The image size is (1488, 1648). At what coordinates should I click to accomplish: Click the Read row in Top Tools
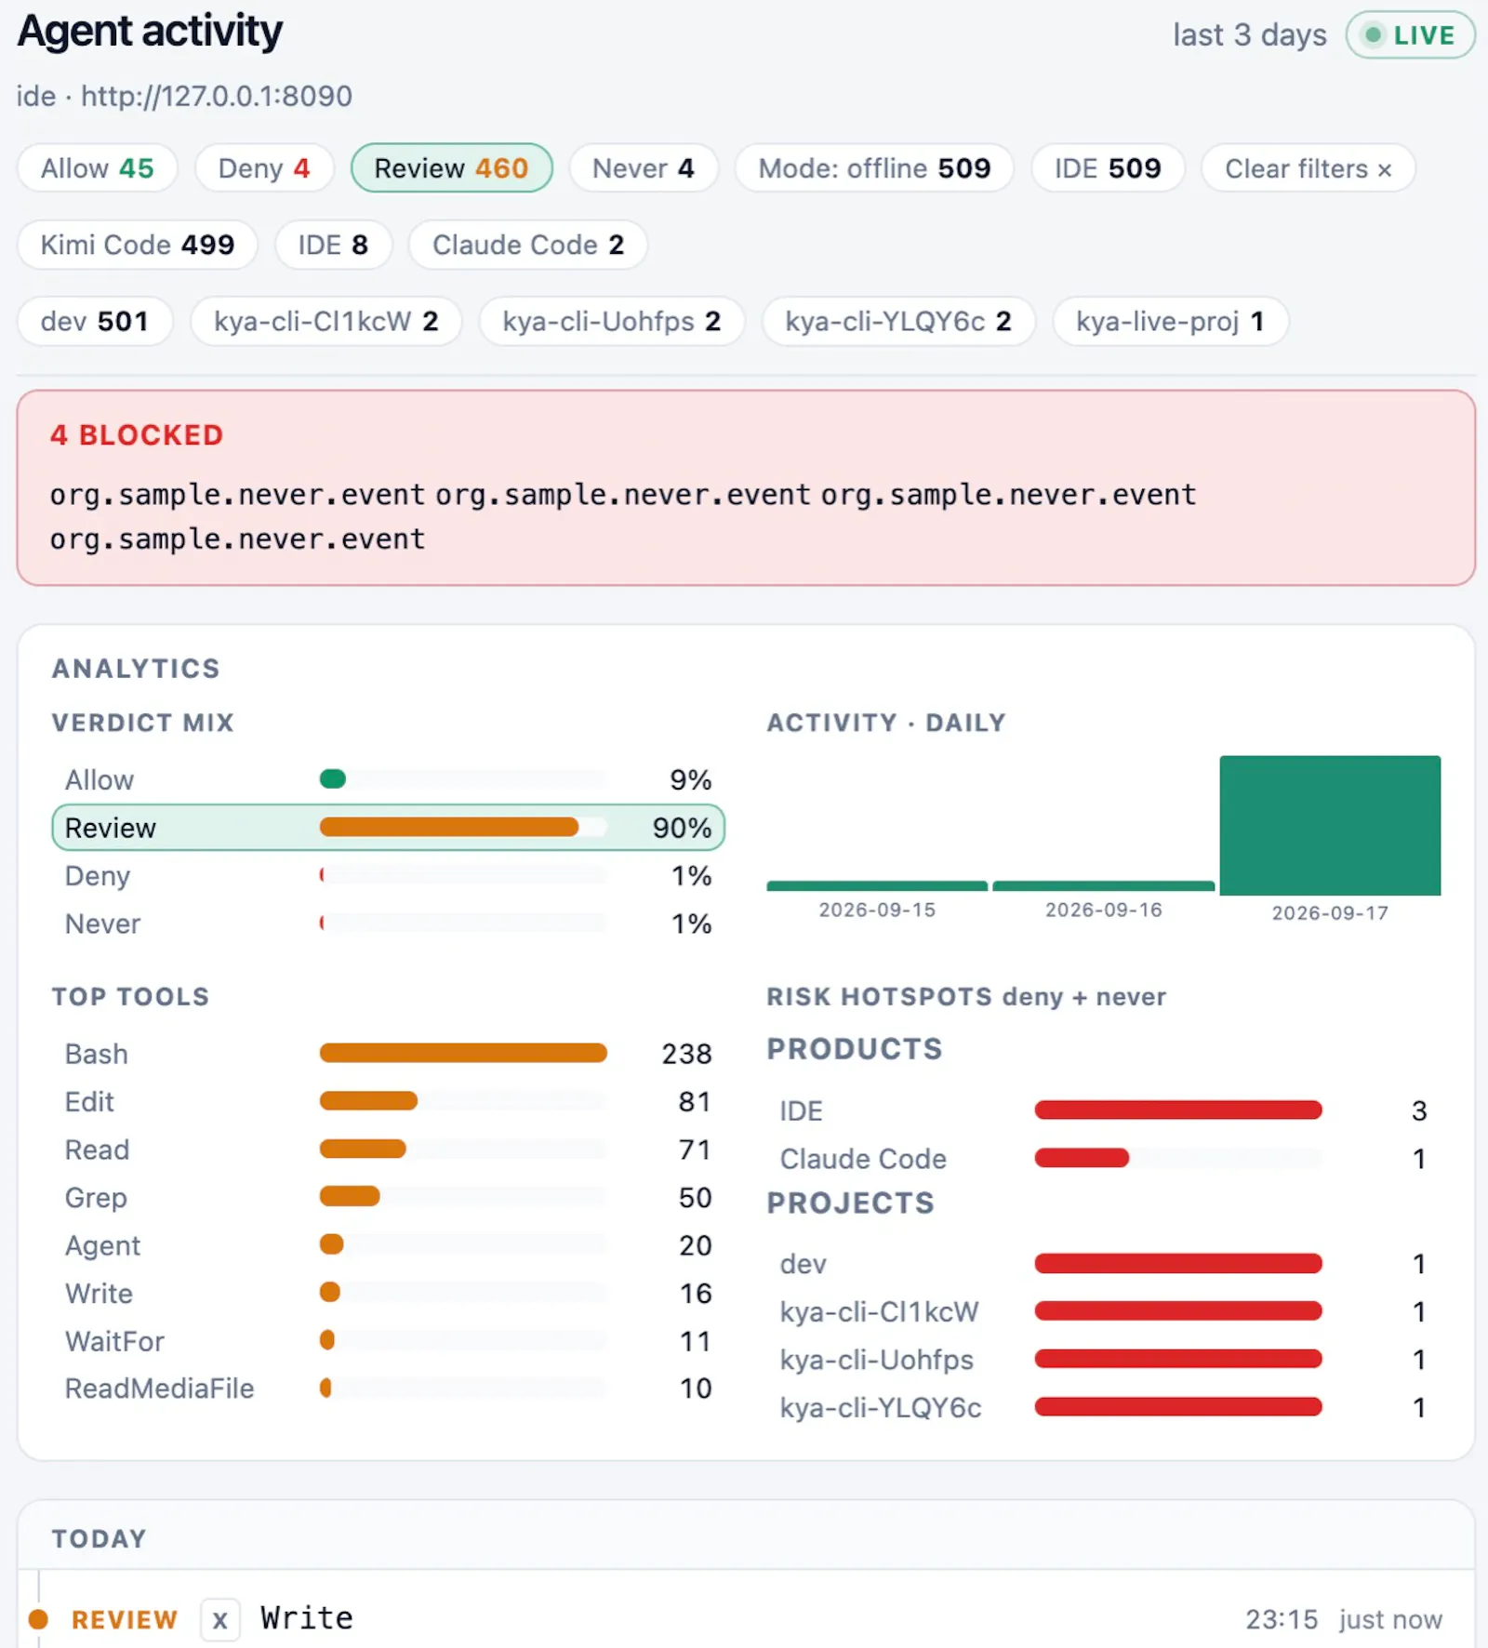pos(388,1150)
